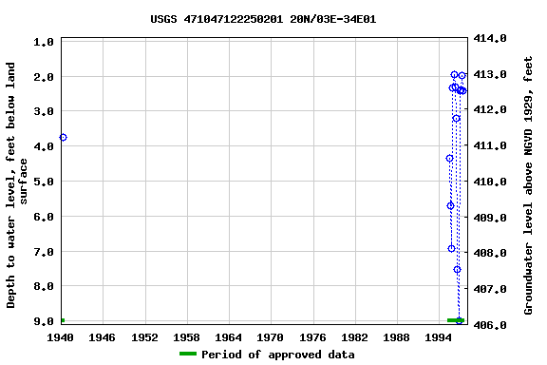This screenshot has height=365, width=547.
Task: Click the '5.0' left axis label
Action: pos(44,182)
